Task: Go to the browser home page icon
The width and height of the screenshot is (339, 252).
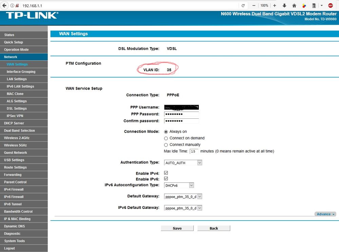Action: (x=294, y=6)
